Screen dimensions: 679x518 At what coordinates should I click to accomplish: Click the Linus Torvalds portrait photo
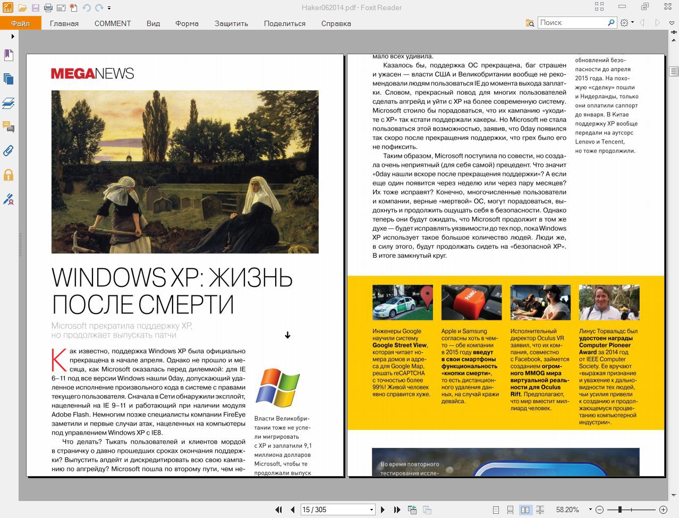click(609, 302)
